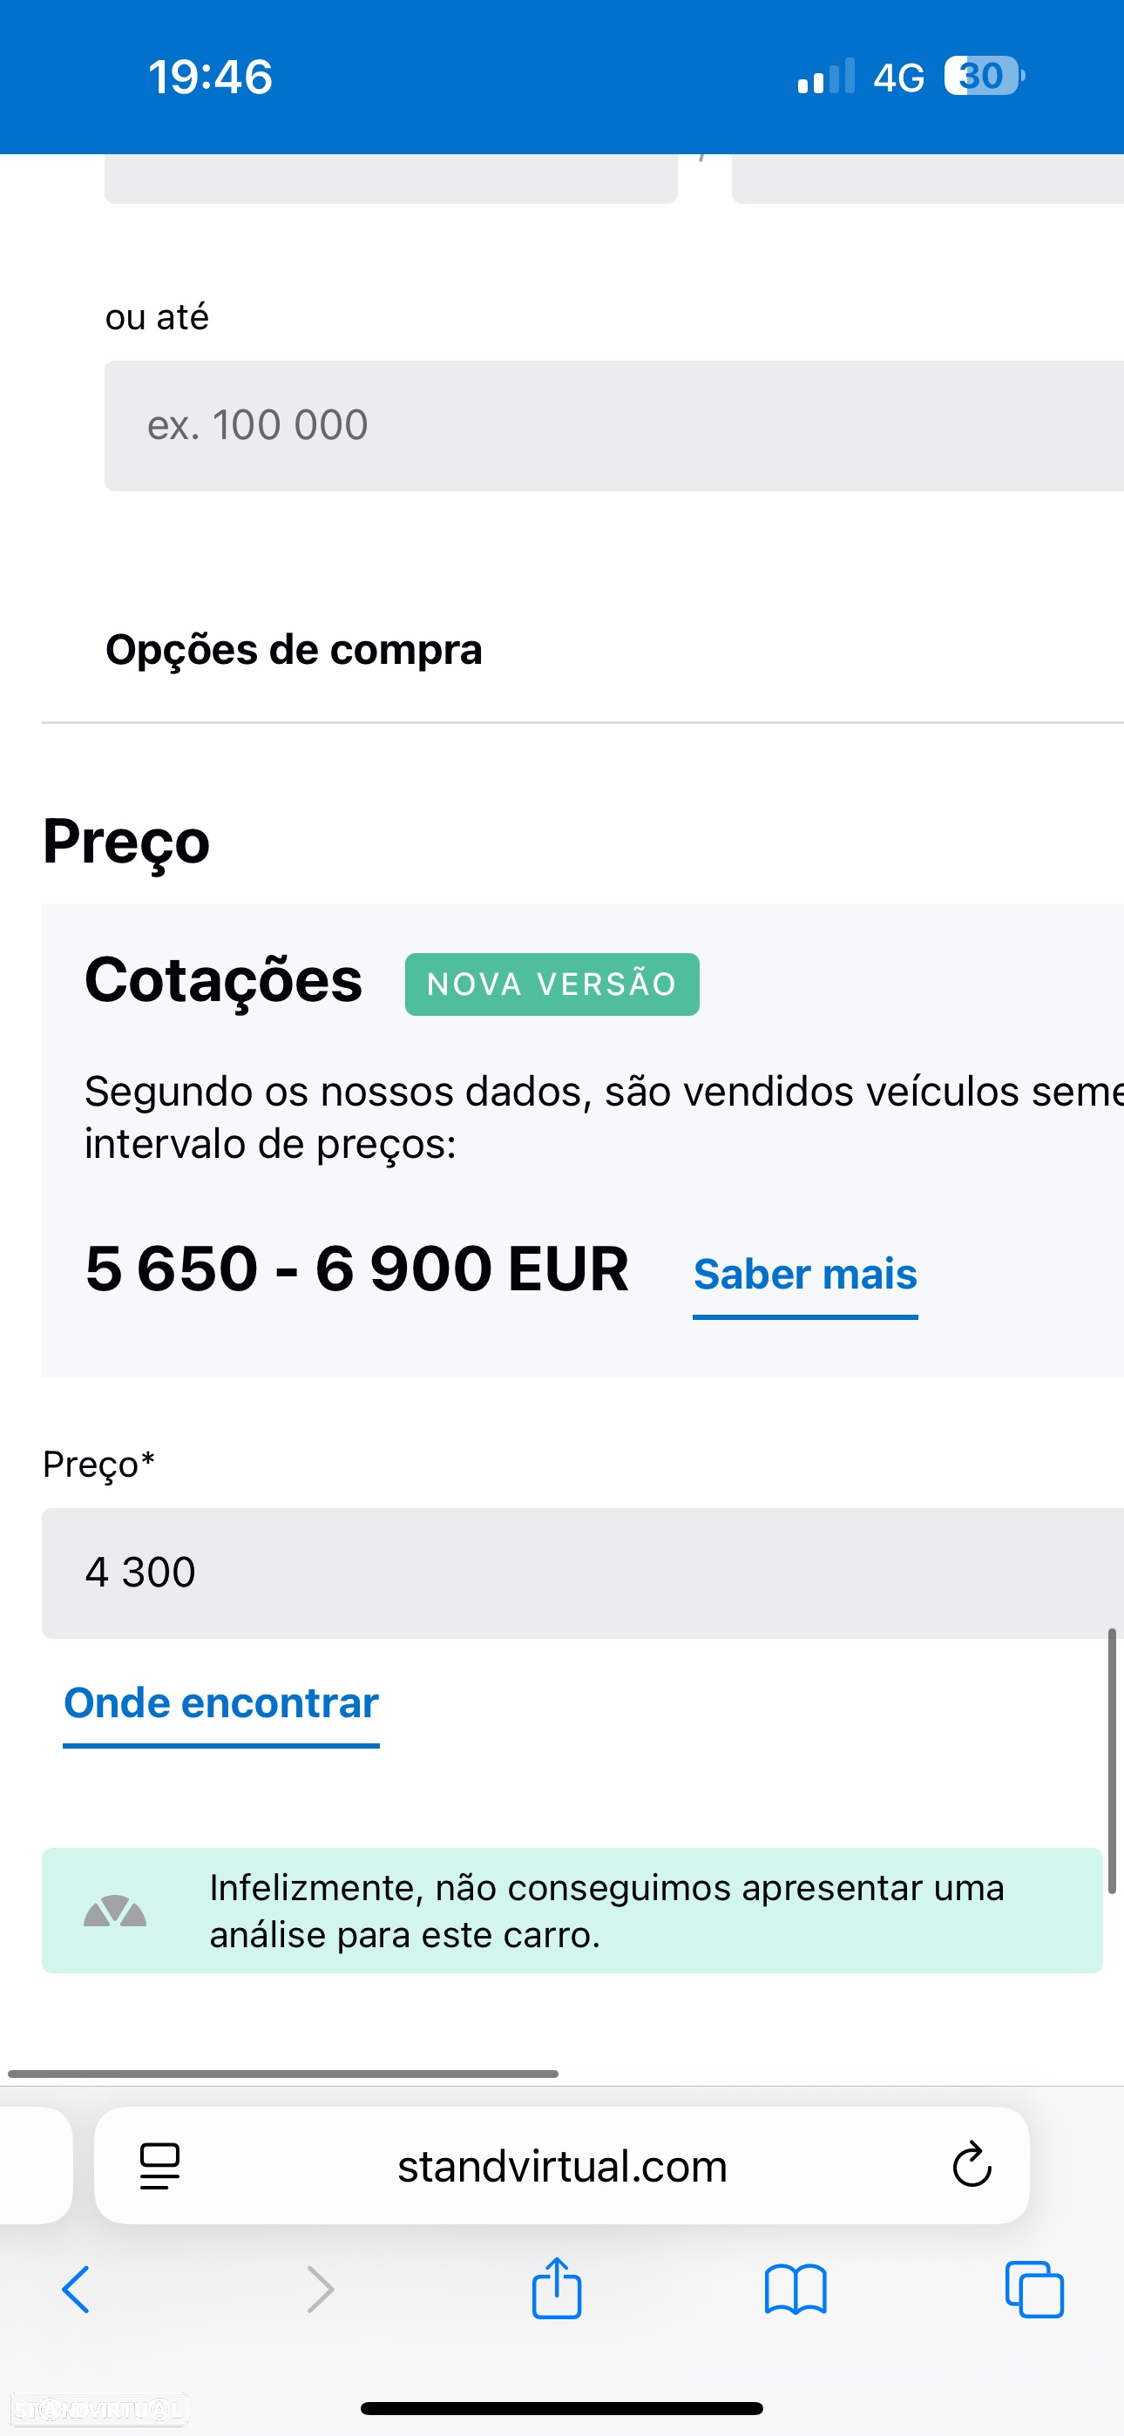This screenshot has width=1124, height=2436.
Task: Open the bookmarks book icon
Action: (x=796, y=2290)
